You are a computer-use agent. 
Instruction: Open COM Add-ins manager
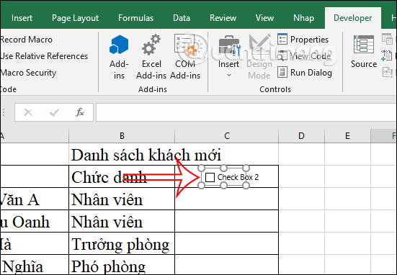185,57
